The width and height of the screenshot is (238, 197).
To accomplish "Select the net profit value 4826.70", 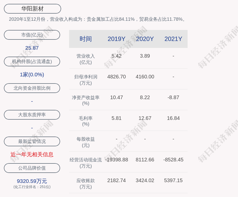I will [116, 77].
